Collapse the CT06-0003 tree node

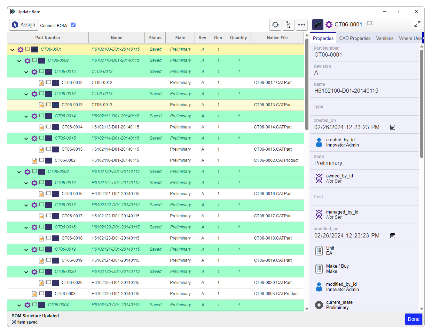coord(19,172)
